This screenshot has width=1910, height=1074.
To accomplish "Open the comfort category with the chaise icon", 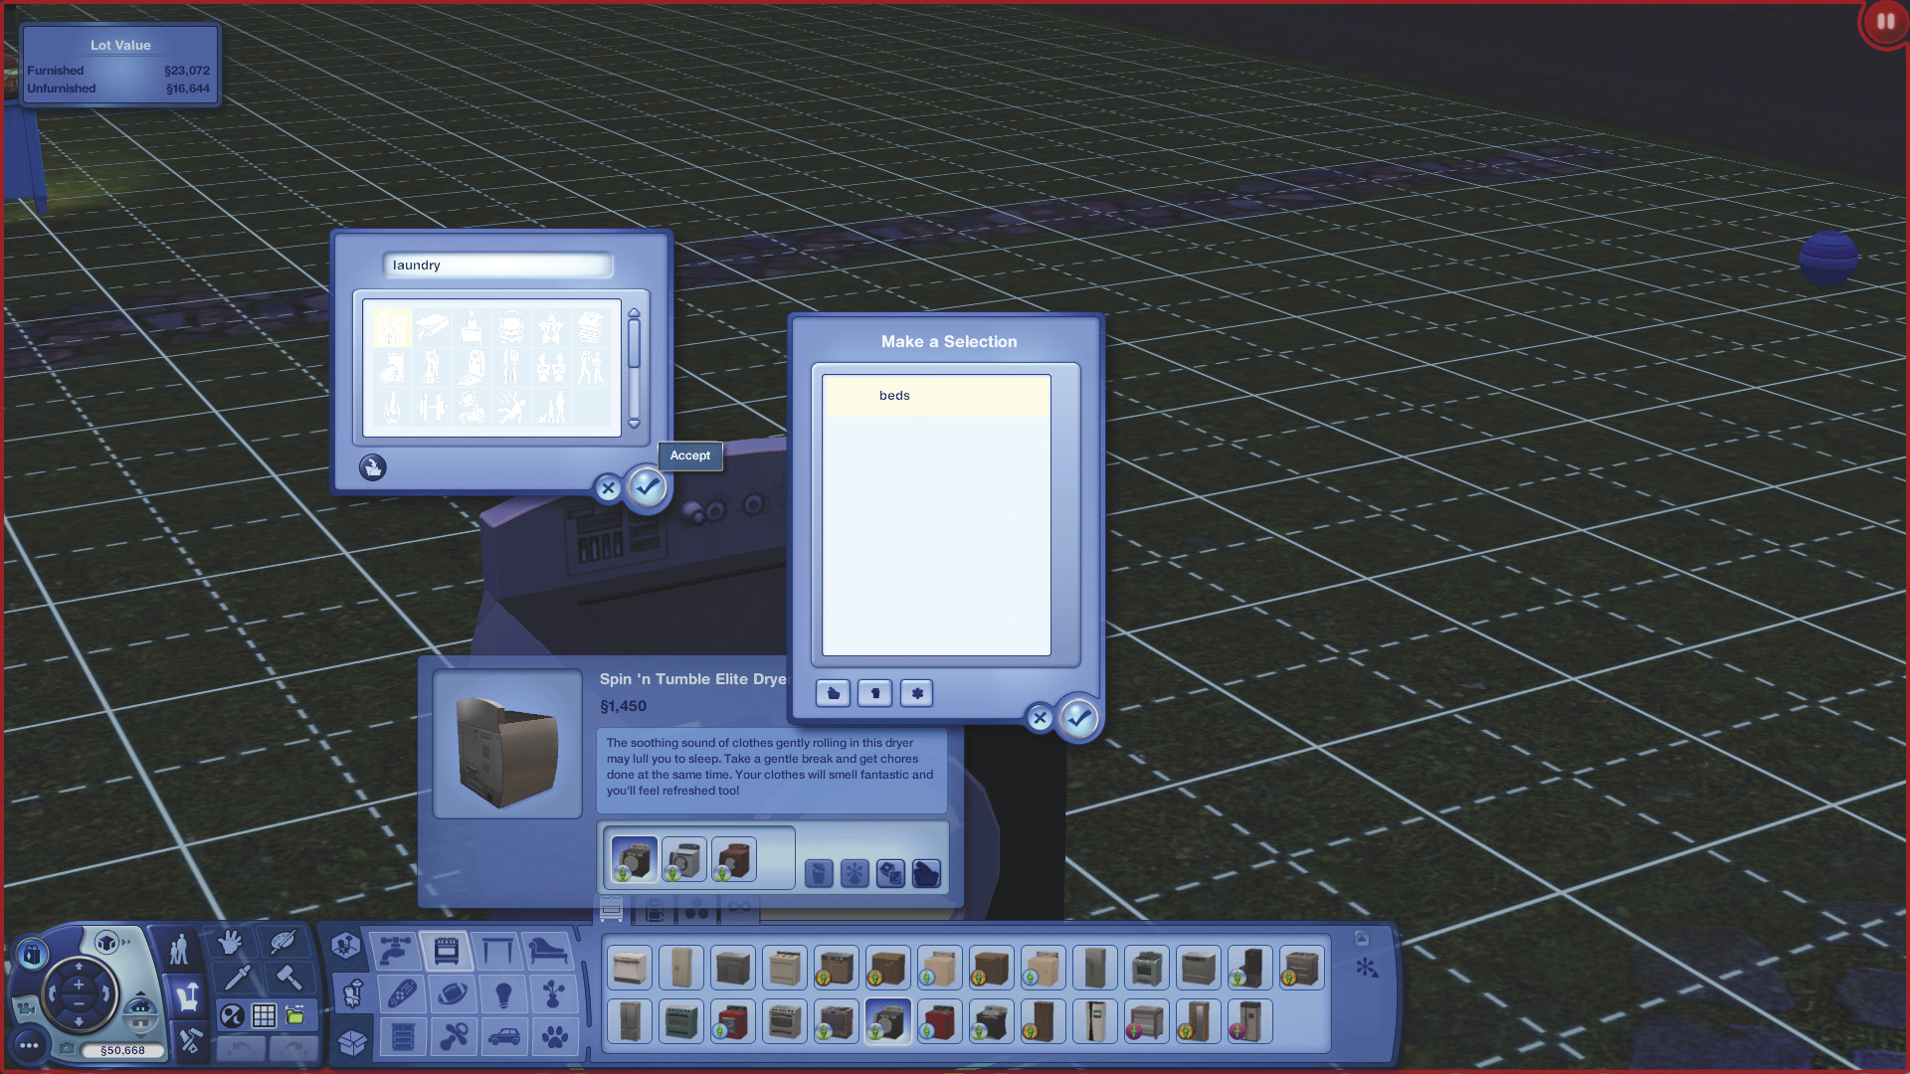I will tap(548, 951).
